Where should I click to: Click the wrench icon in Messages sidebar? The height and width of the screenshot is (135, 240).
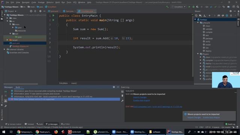(6, 106)
